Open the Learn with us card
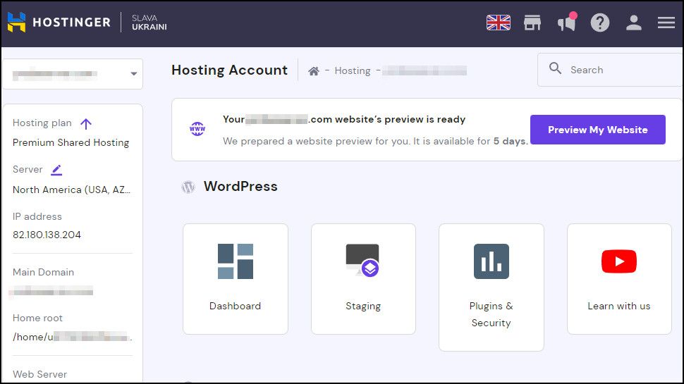The width and height of the screenshot is (684, 384). (x=619, y=279)
